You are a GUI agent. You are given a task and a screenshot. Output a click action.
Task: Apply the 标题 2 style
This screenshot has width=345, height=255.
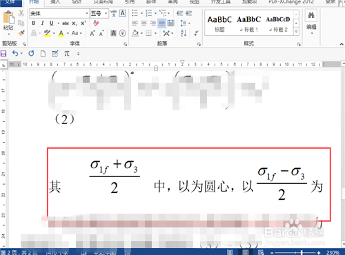278,23
